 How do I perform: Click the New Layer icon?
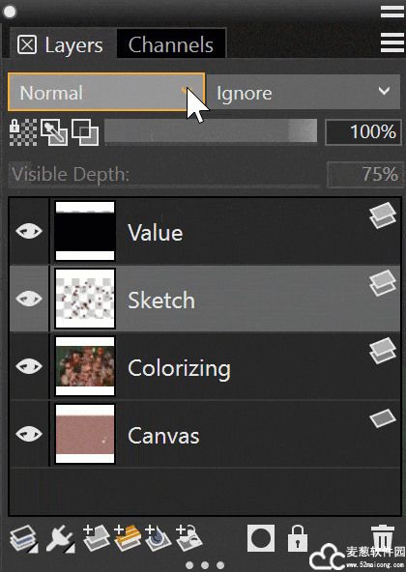coord(97,538)
